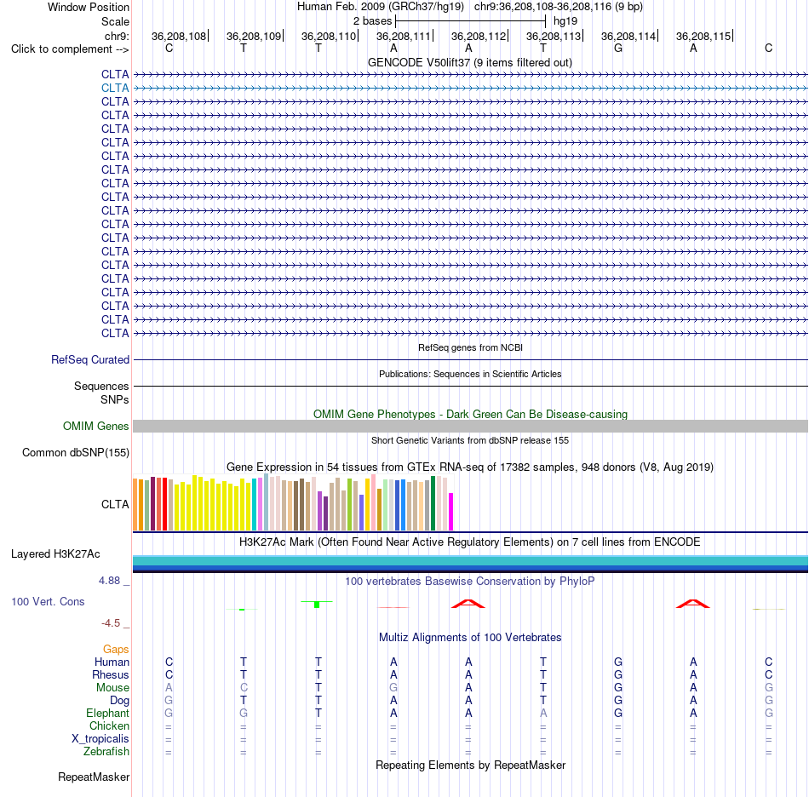Open Publications: Sequences in Scientific Articles title
The height and width of the screenshot is (797, 809).
469,374
